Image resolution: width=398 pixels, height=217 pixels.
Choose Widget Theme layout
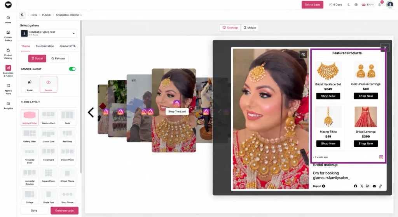tap(67, 176)
